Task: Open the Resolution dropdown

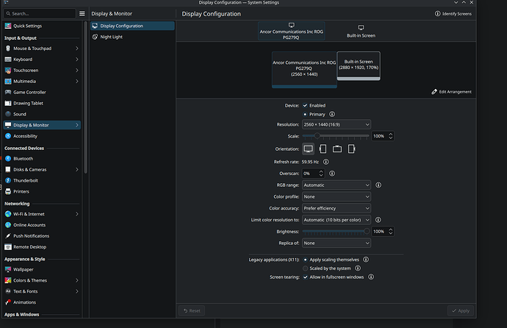Action: point(336,124)
